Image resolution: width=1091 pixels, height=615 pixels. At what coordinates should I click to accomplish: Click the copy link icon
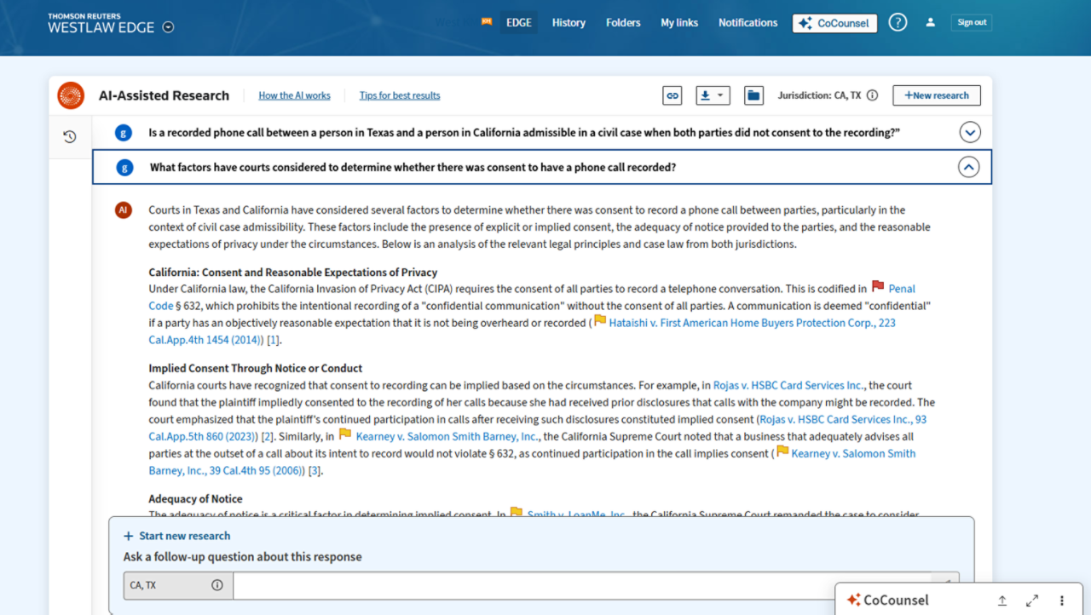click(672, 95)
